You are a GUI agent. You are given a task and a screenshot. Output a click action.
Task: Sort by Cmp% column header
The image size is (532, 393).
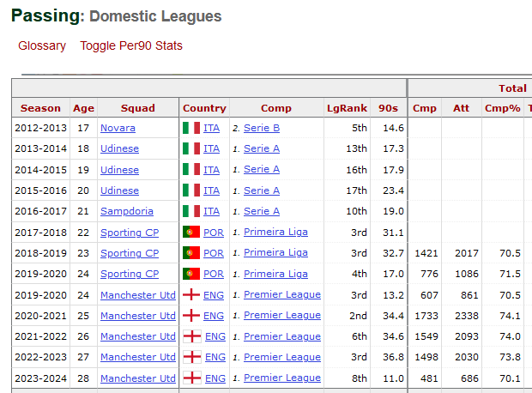pos(503,108)
